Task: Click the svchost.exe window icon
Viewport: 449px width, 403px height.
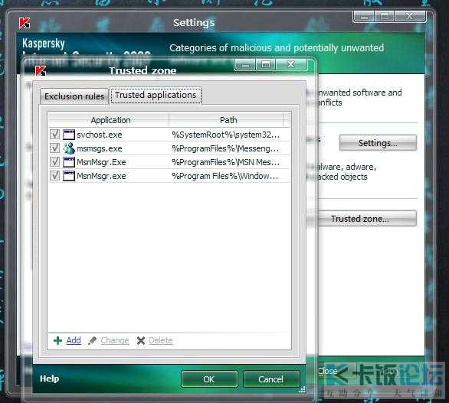Action: 69,135
